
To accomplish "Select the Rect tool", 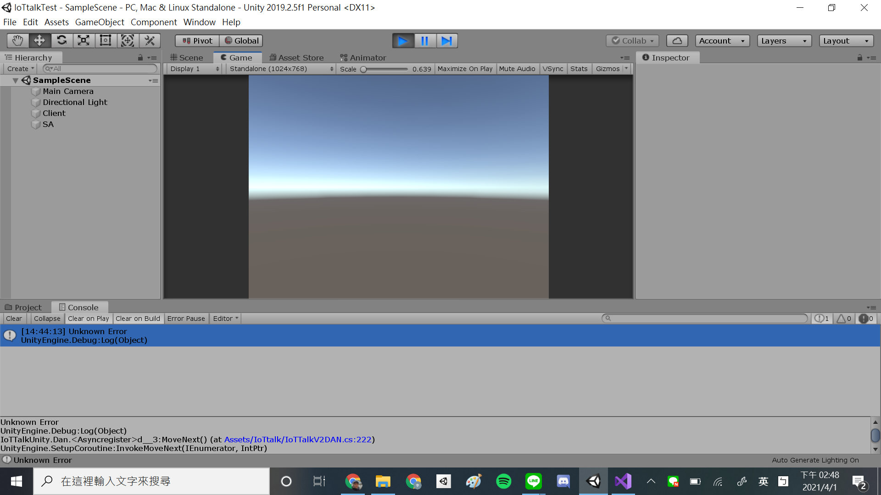I will point(106,40).
